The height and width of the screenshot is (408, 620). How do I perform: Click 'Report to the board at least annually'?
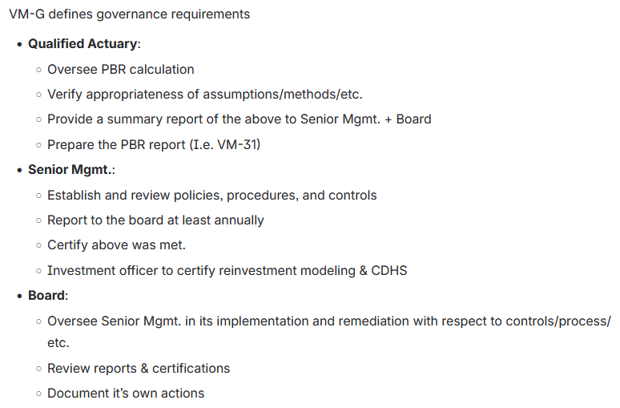coord(155,220)
